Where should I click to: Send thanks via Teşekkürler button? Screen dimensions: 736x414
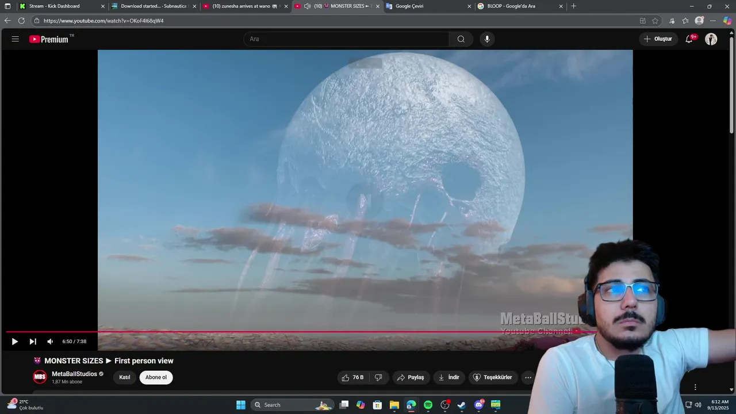coord(492,377)
